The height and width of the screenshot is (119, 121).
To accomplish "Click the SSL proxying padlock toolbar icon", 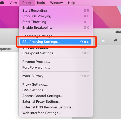I will [x=103, y=40].
